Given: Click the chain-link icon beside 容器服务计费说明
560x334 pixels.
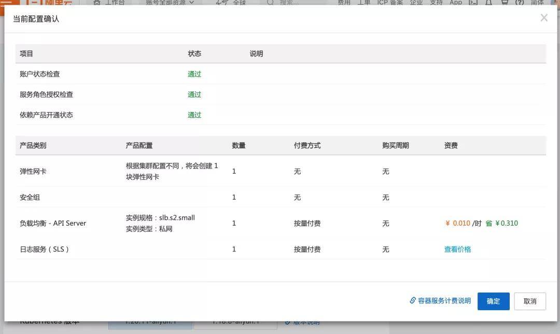Looking at the screenshot, I should pyautogui.click(x=413, y=300).
